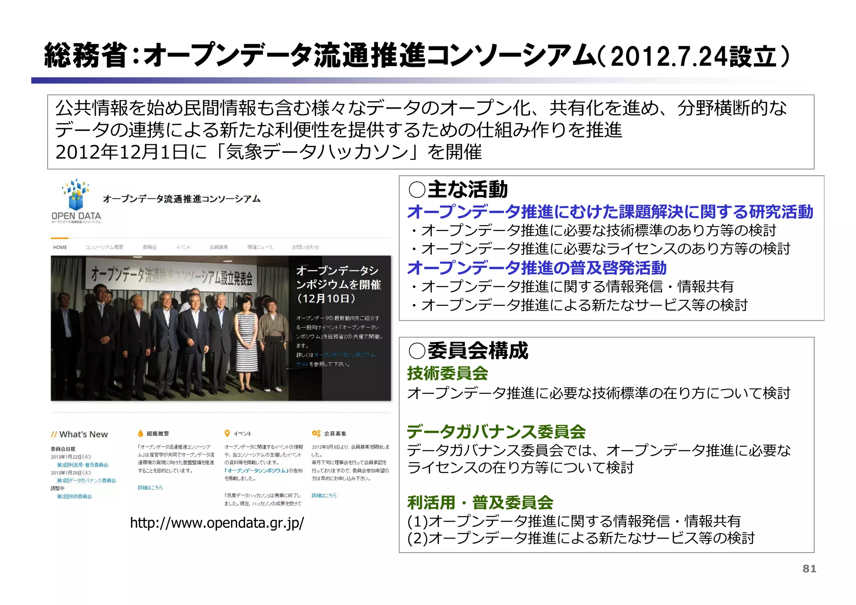856x605 pixels.
Task: Click the 調整中 label under What's New
Action: [58, 488]
